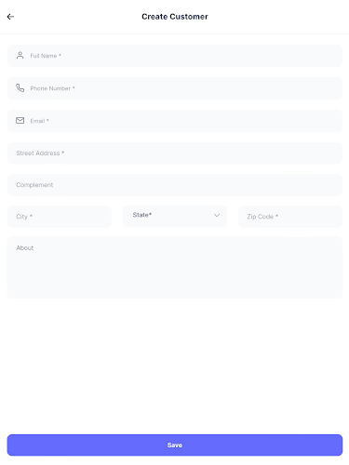Click the person icon in Full Name field
349x465 pixels.
(20, 56)
